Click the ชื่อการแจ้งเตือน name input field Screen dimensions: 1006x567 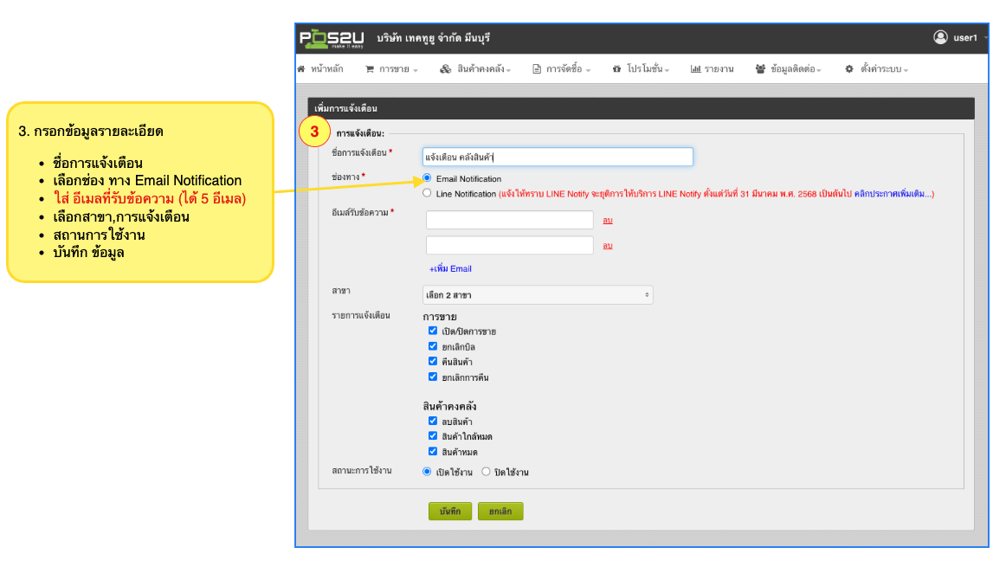[558, 157]
